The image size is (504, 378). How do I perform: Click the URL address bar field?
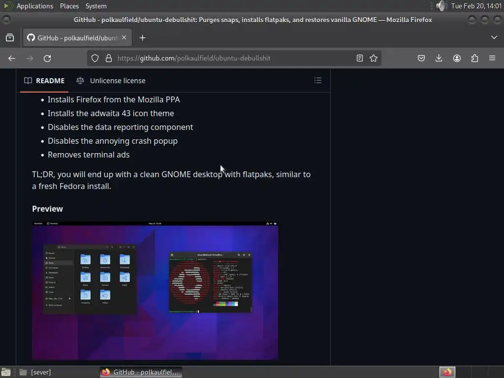tap(234, 58)
